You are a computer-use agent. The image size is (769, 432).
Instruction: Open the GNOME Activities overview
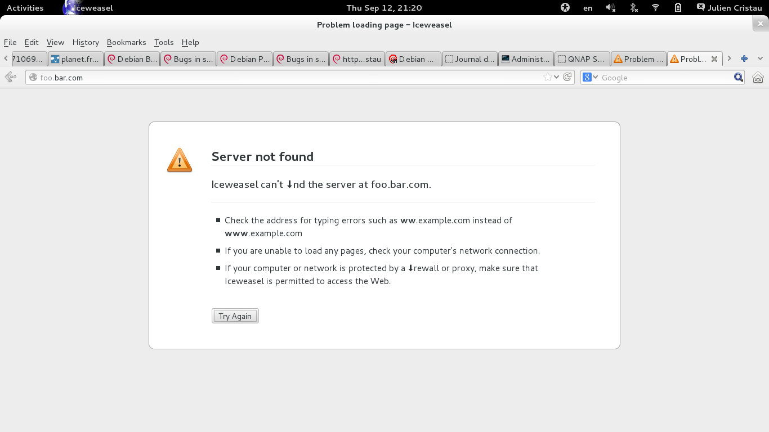tap(25, 8)
